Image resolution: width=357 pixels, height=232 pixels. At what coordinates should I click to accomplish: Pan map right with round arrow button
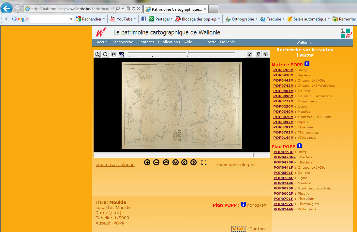tap(193, 162)
